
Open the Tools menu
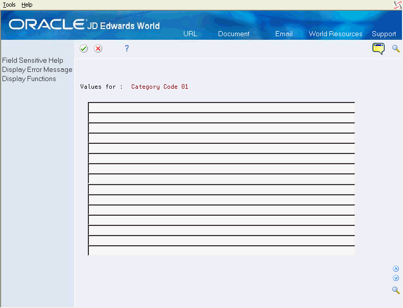(9, 5)
